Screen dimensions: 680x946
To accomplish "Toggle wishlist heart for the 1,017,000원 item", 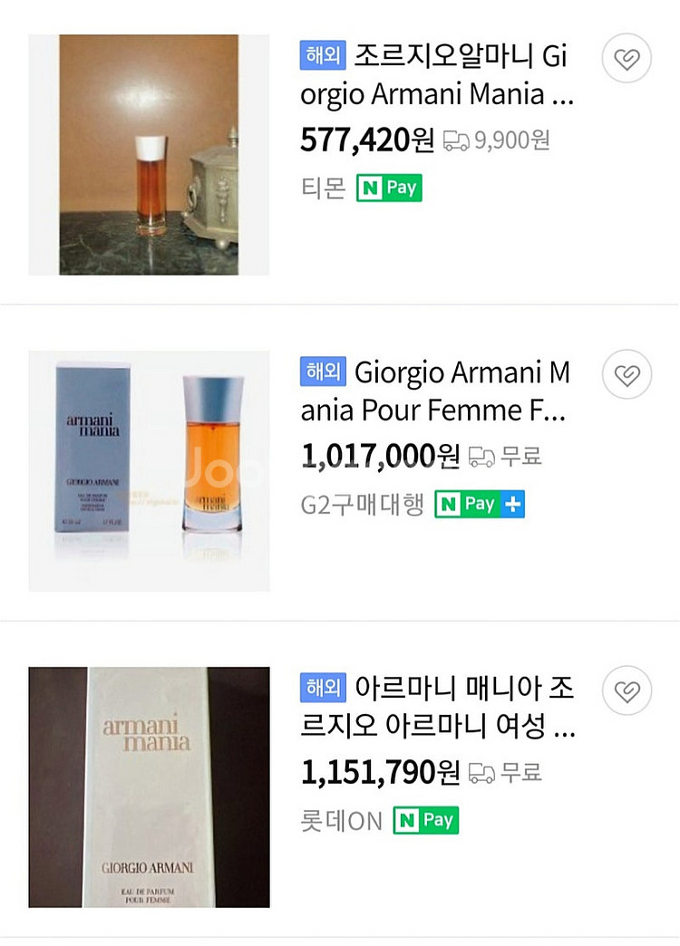I will [627, 374].
